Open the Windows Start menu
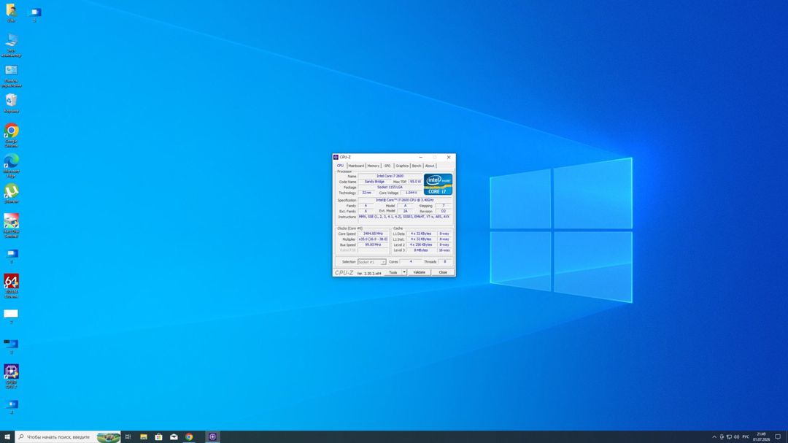Screen dimensions: 788x443 click(x=7, y=437)
